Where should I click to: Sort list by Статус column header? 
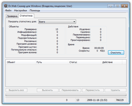click(x=85, y=62)
